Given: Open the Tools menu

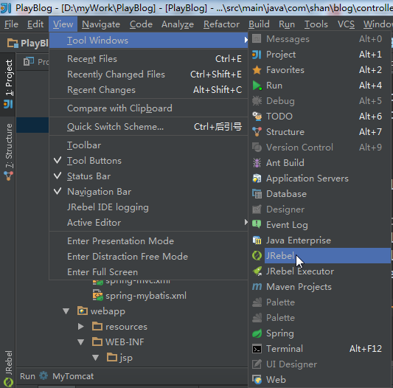Looking at the screenshot, I should [316, 24].
